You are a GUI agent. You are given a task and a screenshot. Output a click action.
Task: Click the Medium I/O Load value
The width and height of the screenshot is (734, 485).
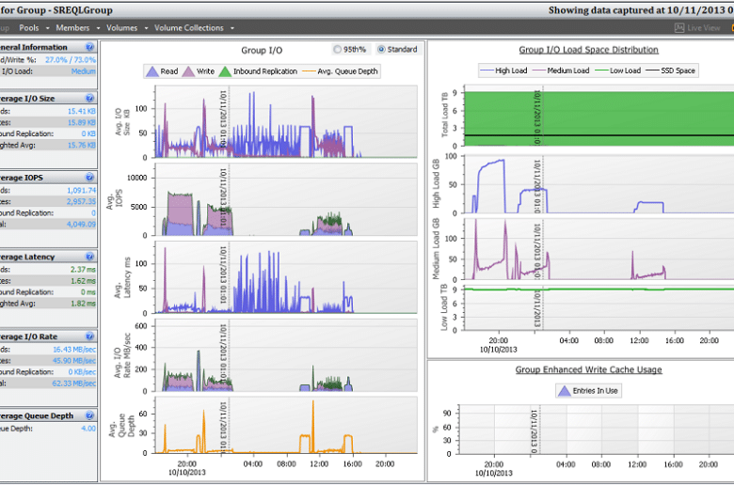click(x=84, y=71)
